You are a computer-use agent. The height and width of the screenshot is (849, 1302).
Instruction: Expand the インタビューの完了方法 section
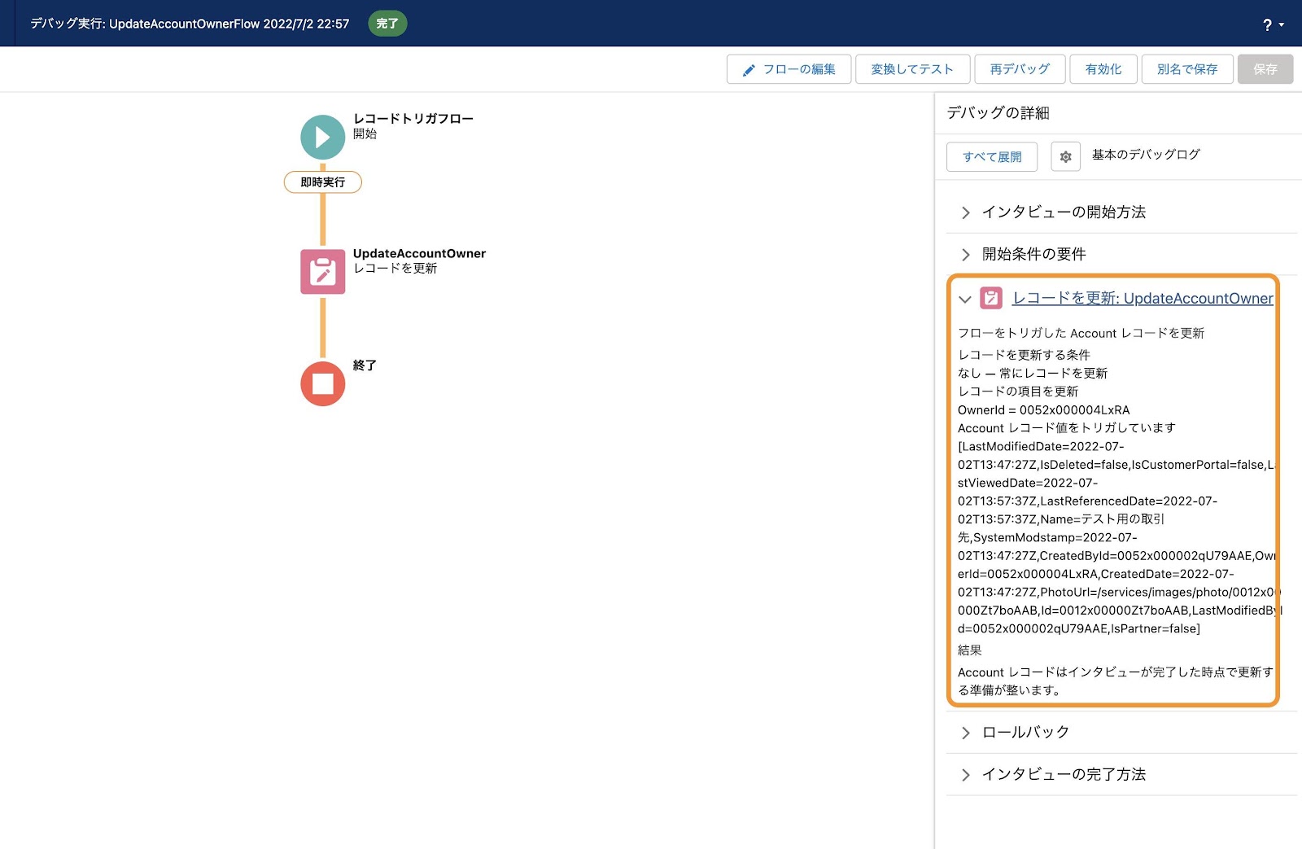pos(965,774)
